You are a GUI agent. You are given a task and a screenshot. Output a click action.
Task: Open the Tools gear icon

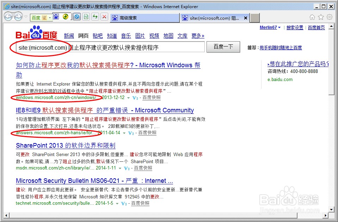pyautogui.click(x=330, y=17)
